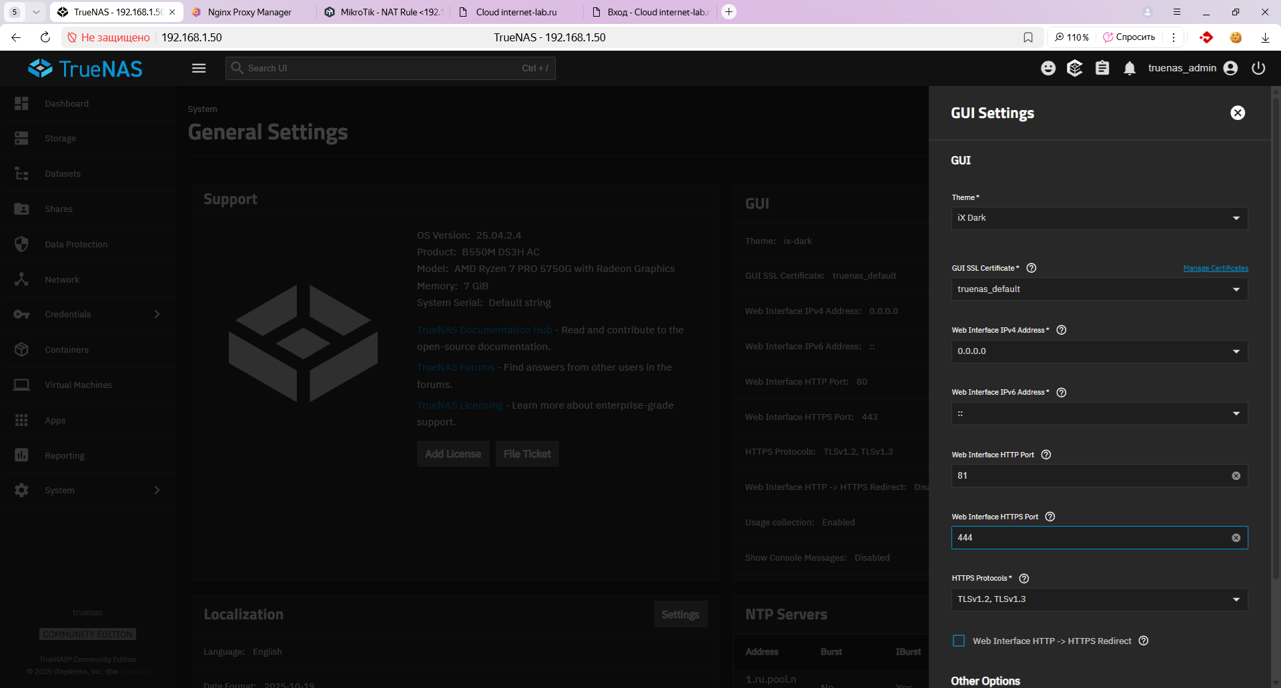Open the HTTPS Protocols dropdown
The width and height of the screenshot is (1281, 688).
tap(1099, 599)
